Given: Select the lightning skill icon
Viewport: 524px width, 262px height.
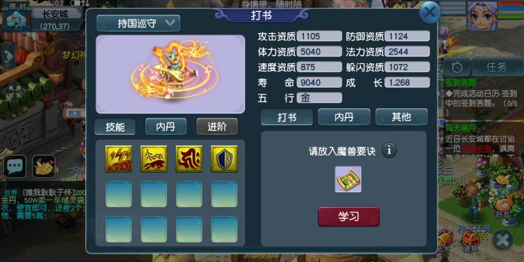Looking at the screenshot, I should coord(119,159).
